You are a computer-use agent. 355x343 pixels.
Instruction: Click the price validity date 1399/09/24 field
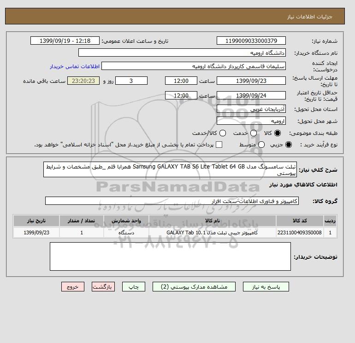[251, 95]
